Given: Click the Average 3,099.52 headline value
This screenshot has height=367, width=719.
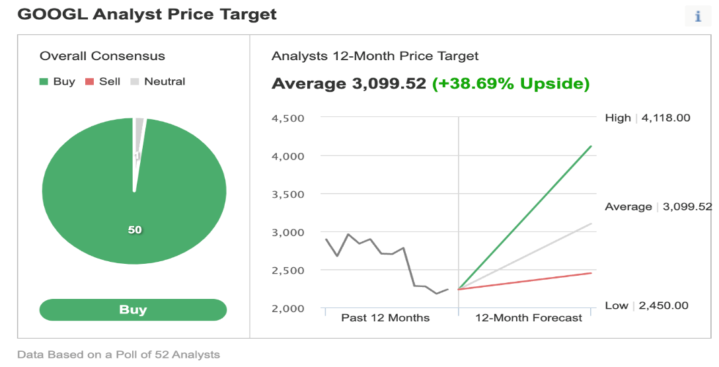Looking at the screenshot, I should (349, 83).
